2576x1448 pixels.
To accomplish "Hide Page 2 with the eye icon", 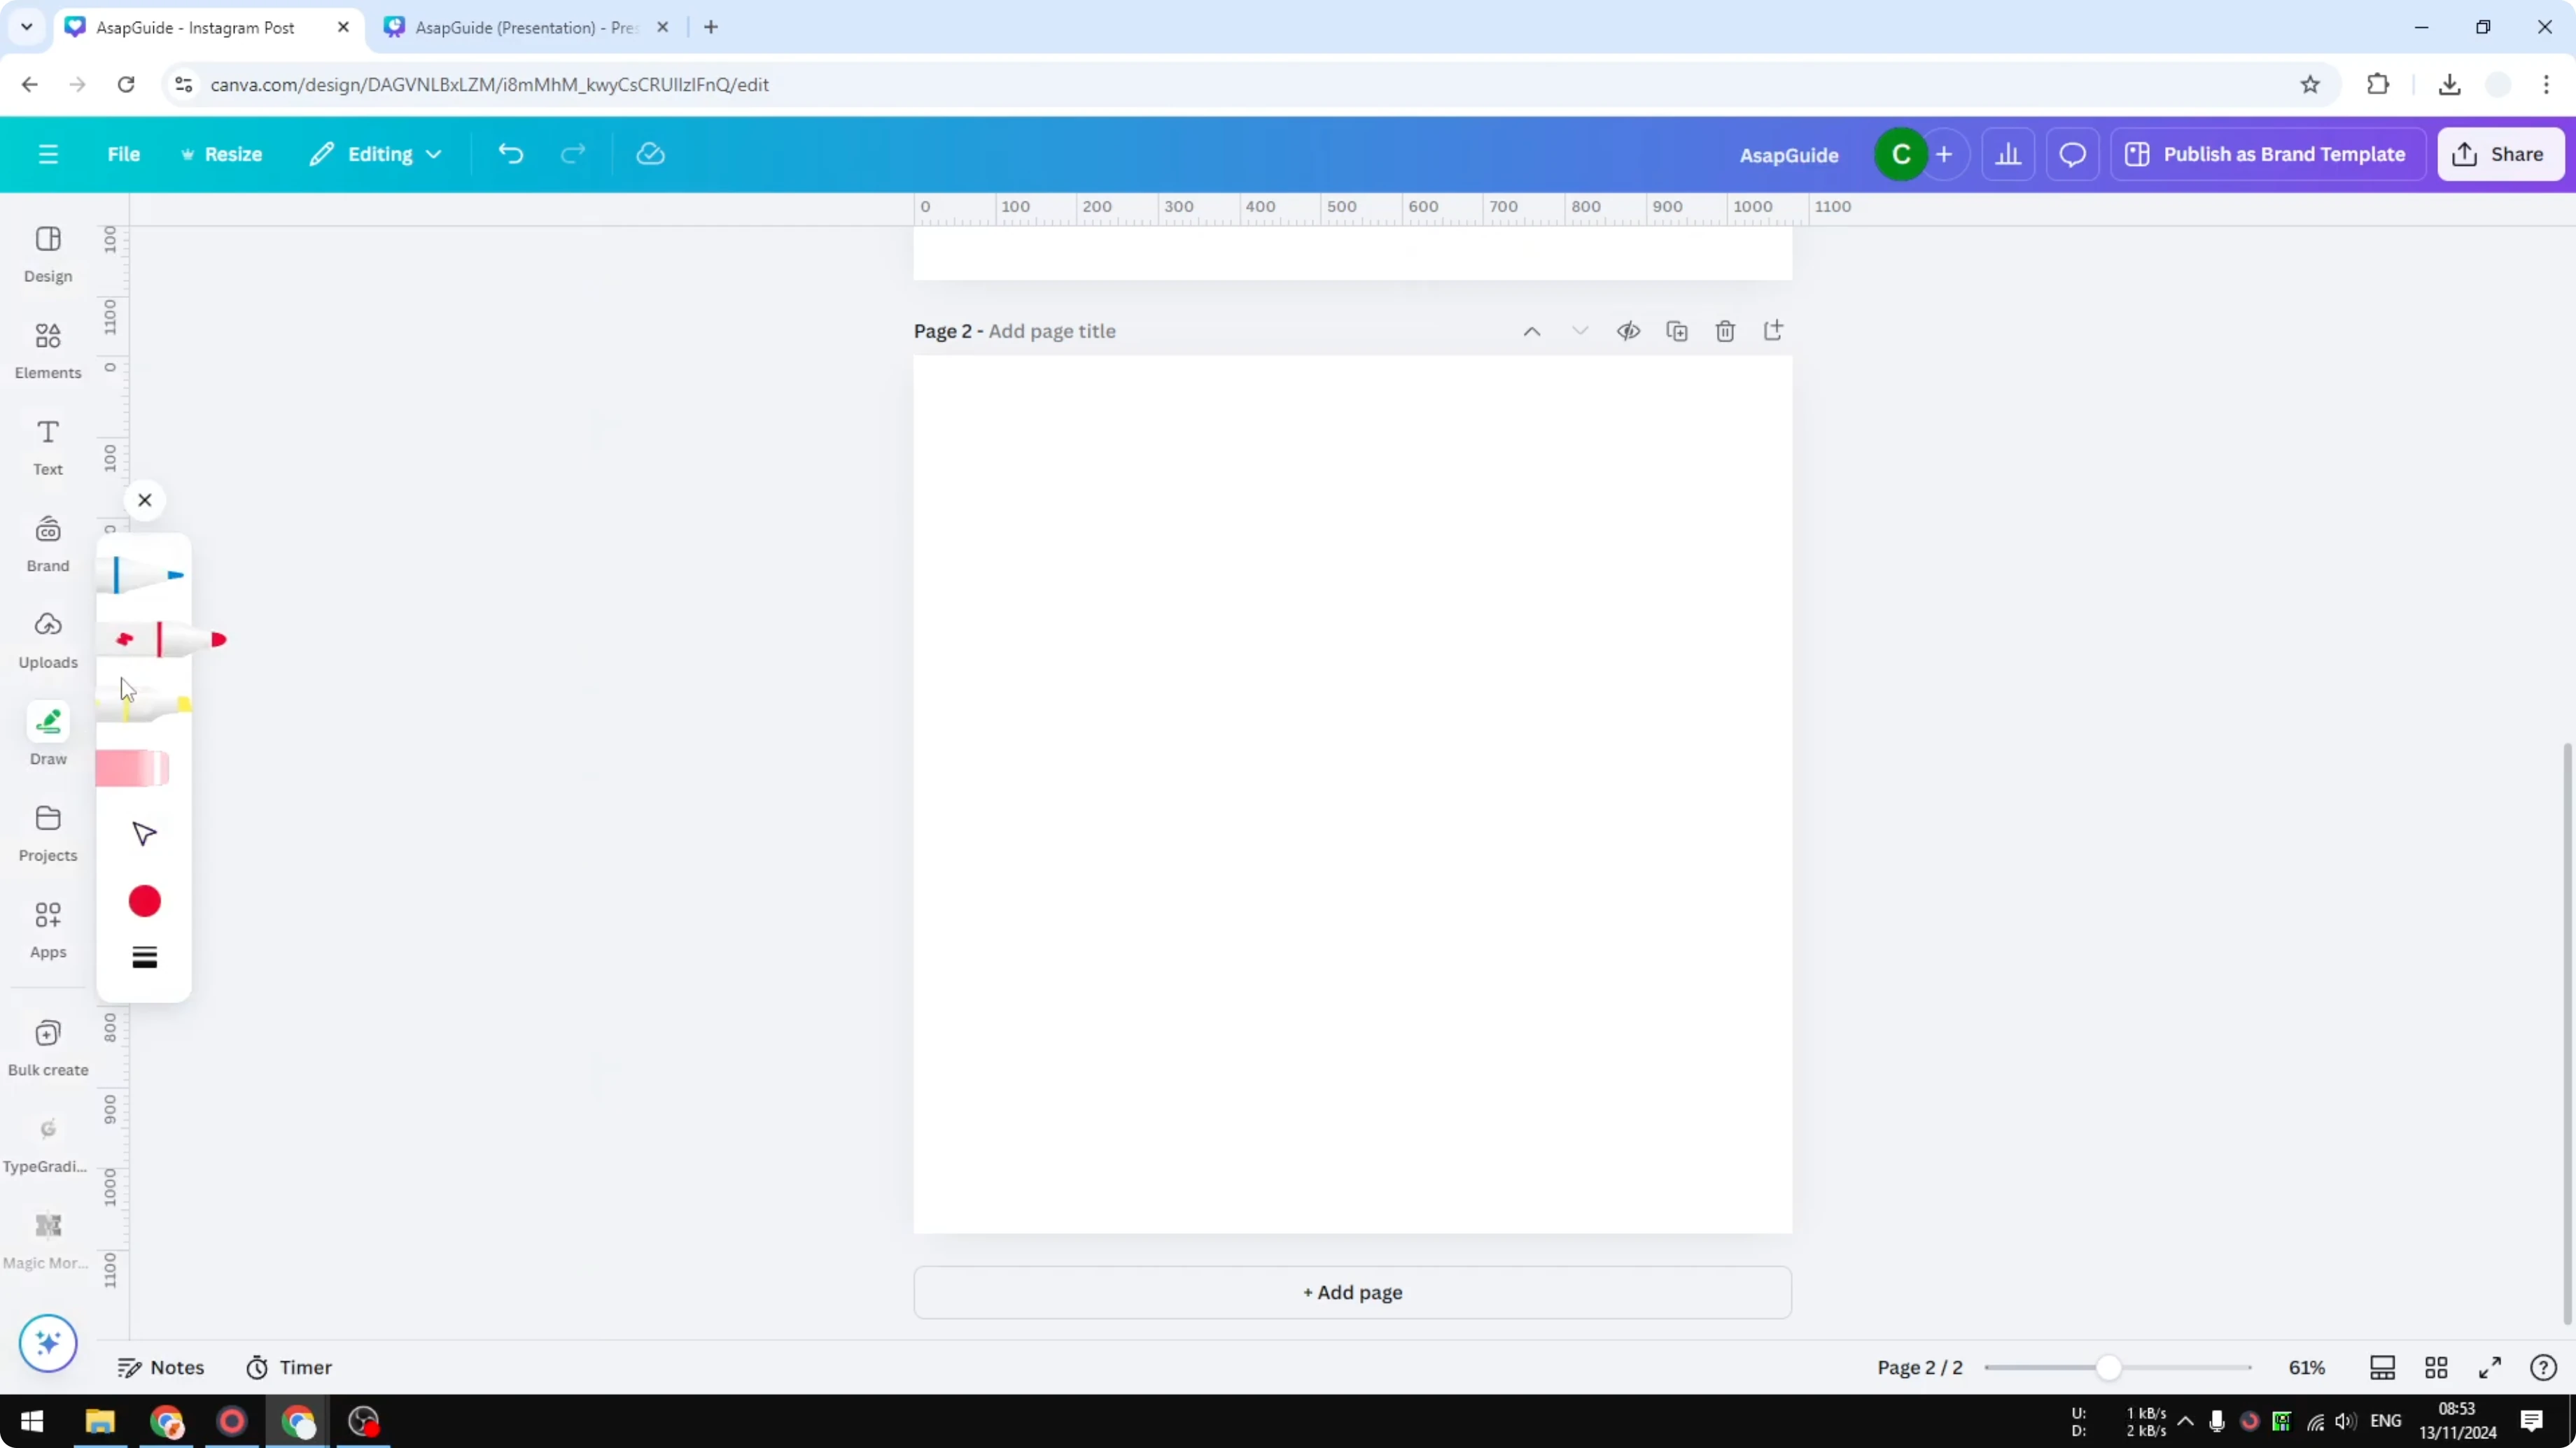I will click(x=1628, y=331).
